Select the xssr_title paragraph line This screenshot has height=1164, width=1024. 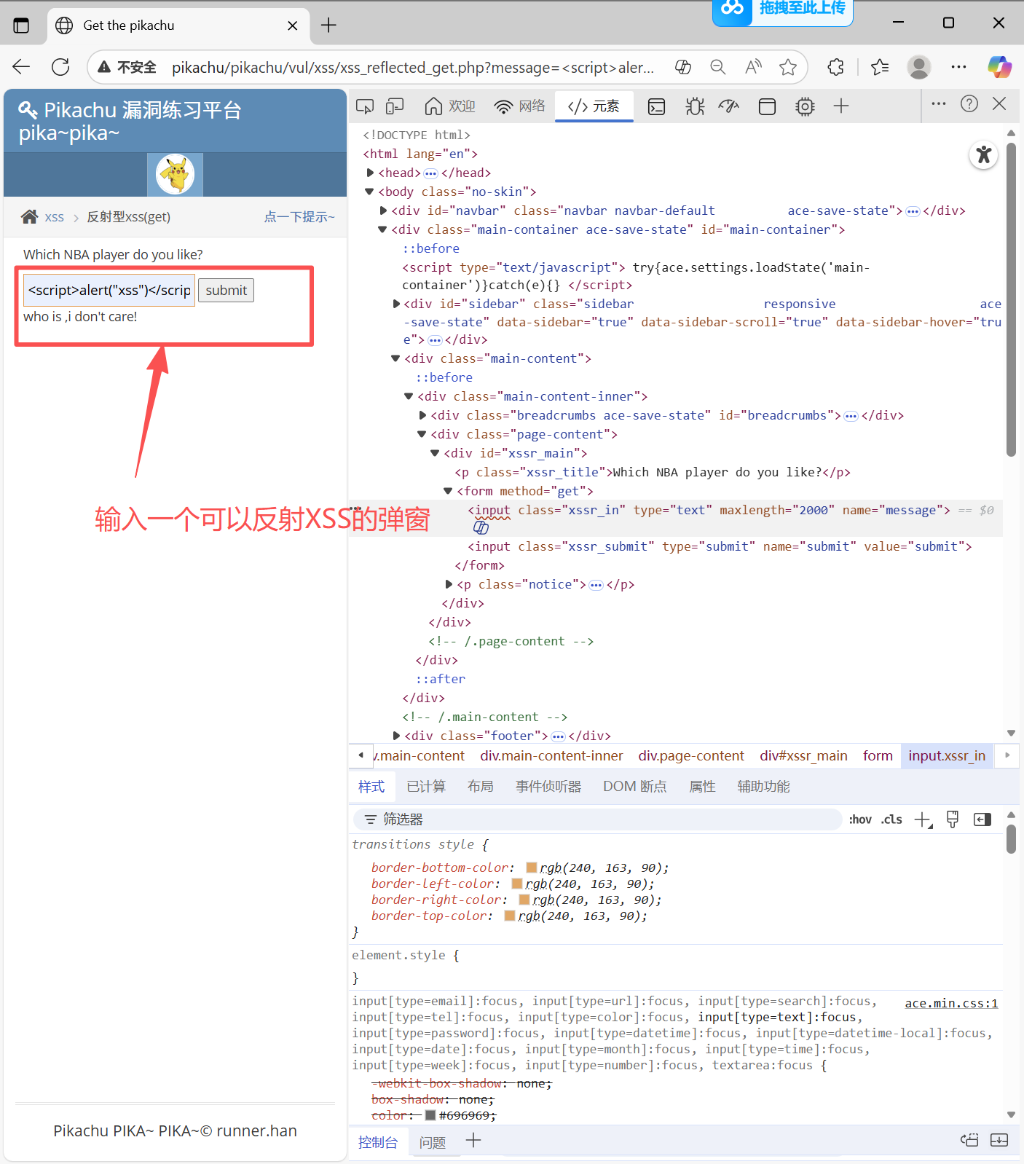653,472
